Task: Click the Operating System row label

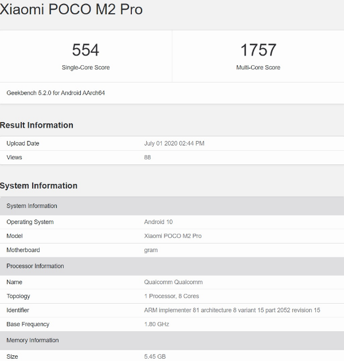Action: (x=30, y=222)
